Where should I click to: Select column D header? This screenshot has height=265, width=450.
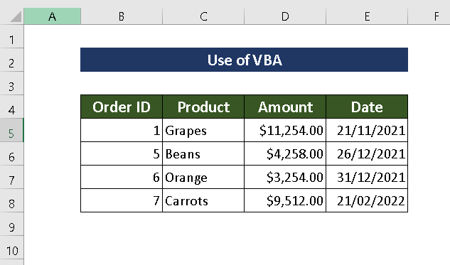[285, 16]
